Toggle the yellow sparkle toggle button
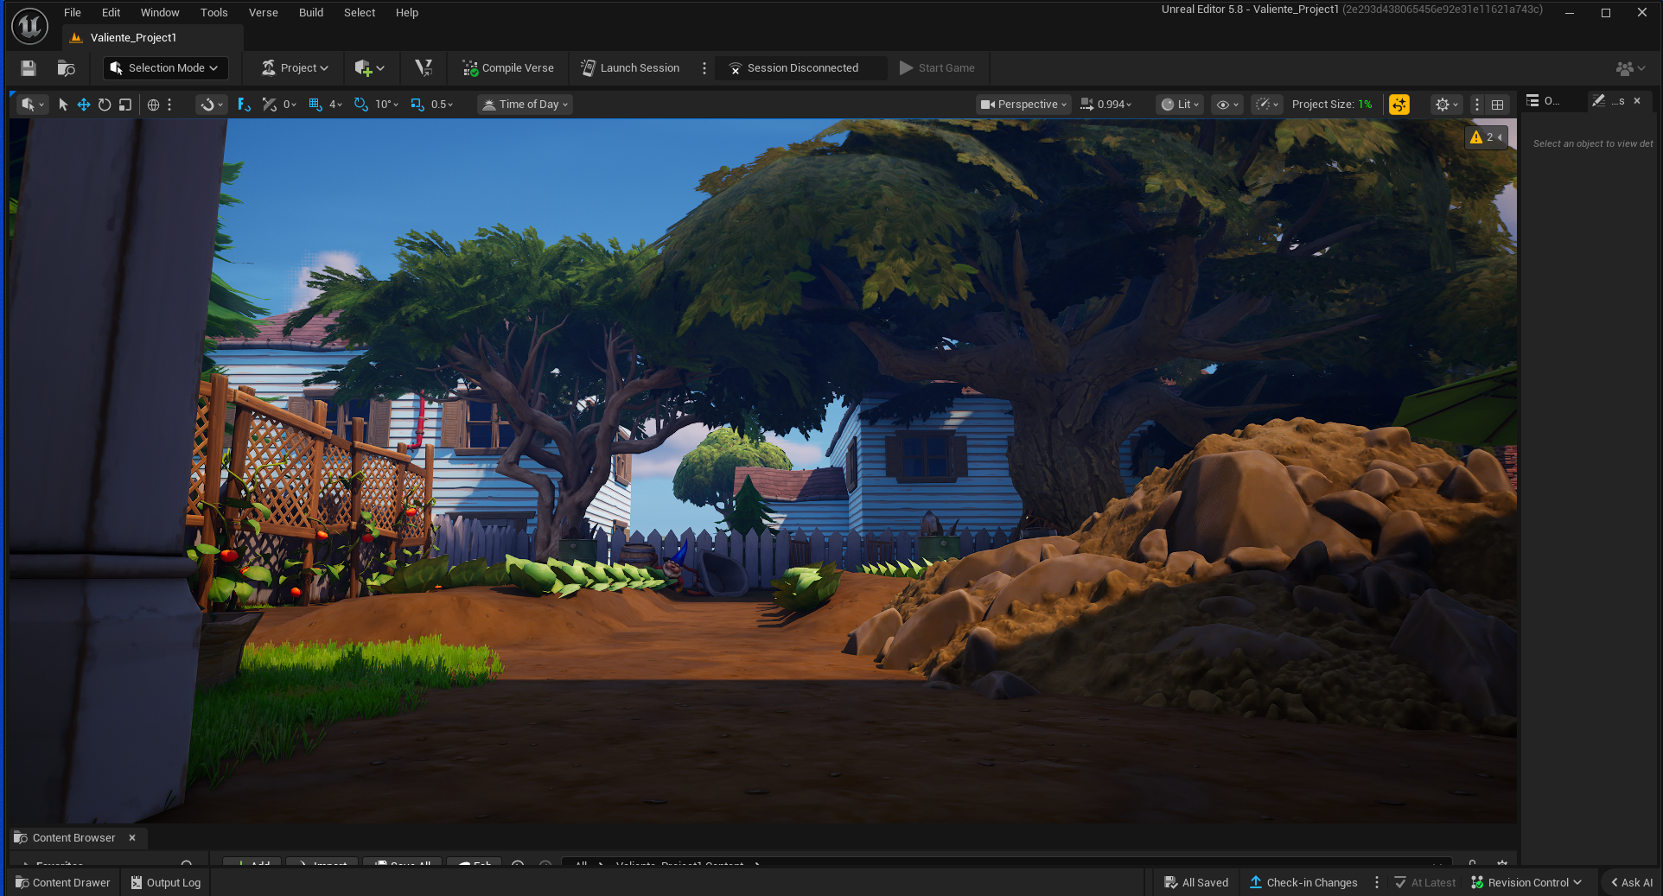The width and height of the screenshot is (1663, 896). [1399, 105]
